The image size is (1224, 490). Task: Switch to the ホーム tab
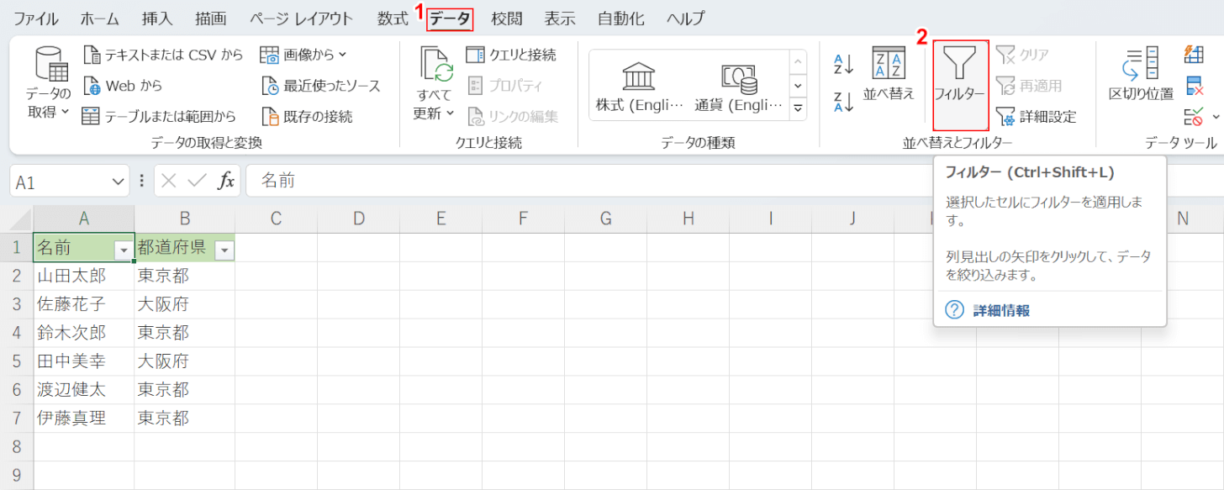coord(99,18)
